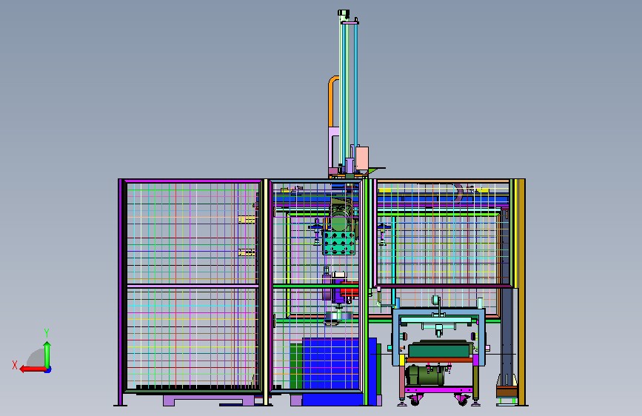Image resolution: width=642 pixels, height=416 pixels.
Task: Click the green Y axis arrow of triad
Action: [x=47, y=355]
